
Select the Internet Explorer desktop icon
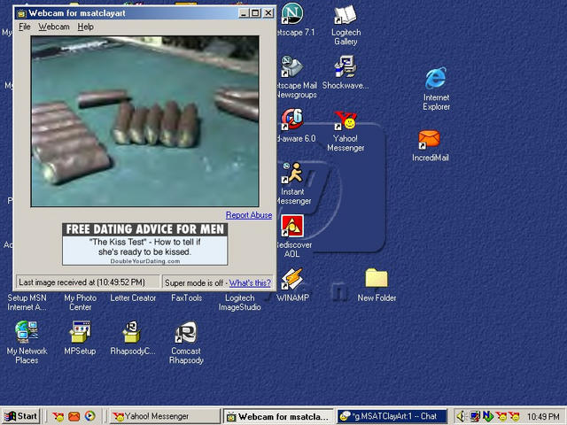pyautogui.click(x=436, y=78)
